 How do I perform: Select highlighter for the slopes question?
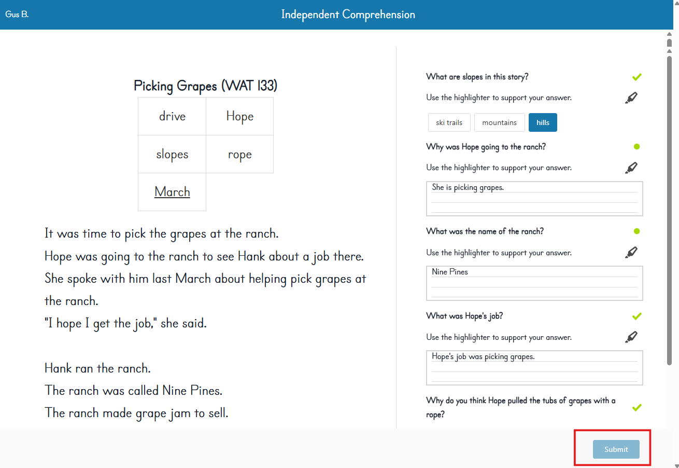pos(631,98)
